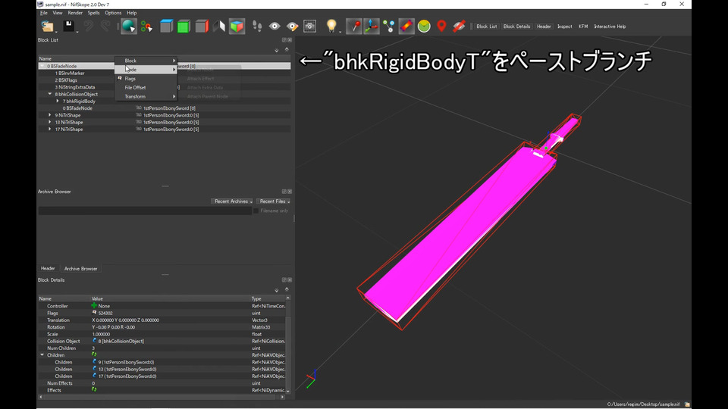Select the 3 NiStringExtraData block
728x409 pixels.
75,87
